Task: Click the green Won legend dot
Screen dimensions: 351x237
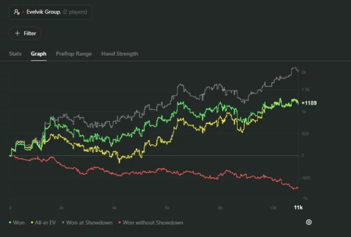Action: coord(11,222)
